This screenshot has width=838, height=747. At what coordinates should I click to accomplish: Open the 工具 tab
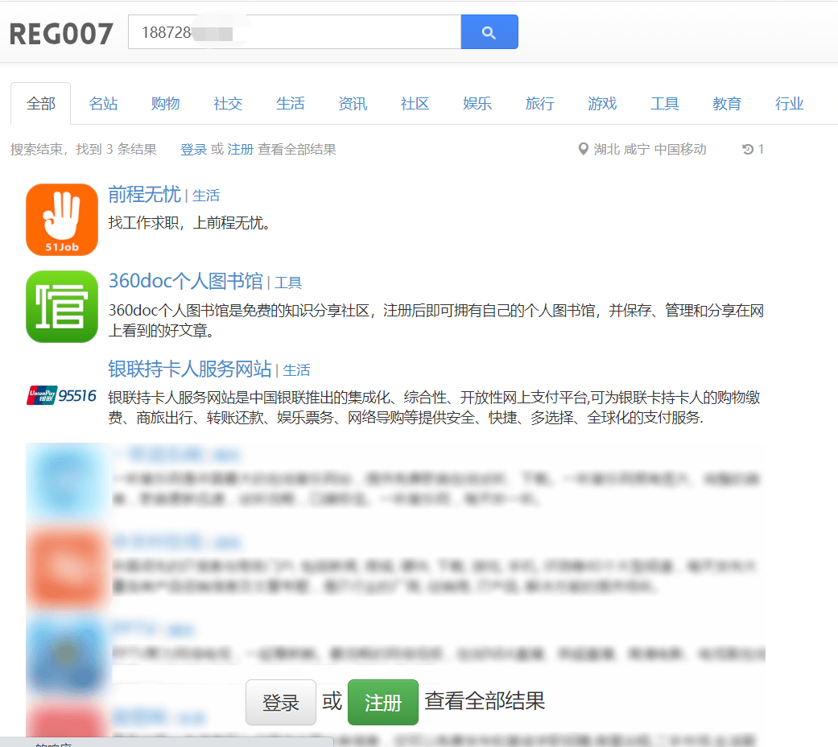pos(664,103)
